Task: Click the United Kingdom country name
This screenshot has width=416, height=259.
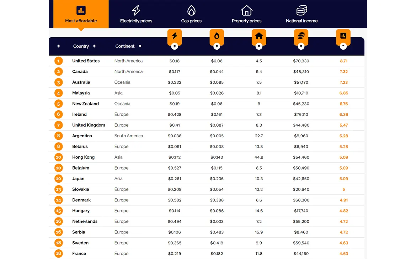Action: [89, 125]
